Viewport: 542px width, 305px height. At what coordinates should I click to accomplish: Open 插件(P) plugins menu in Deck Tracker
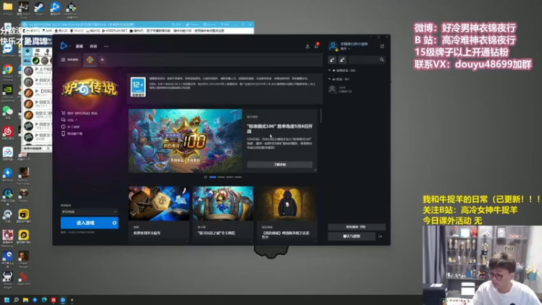137,30
